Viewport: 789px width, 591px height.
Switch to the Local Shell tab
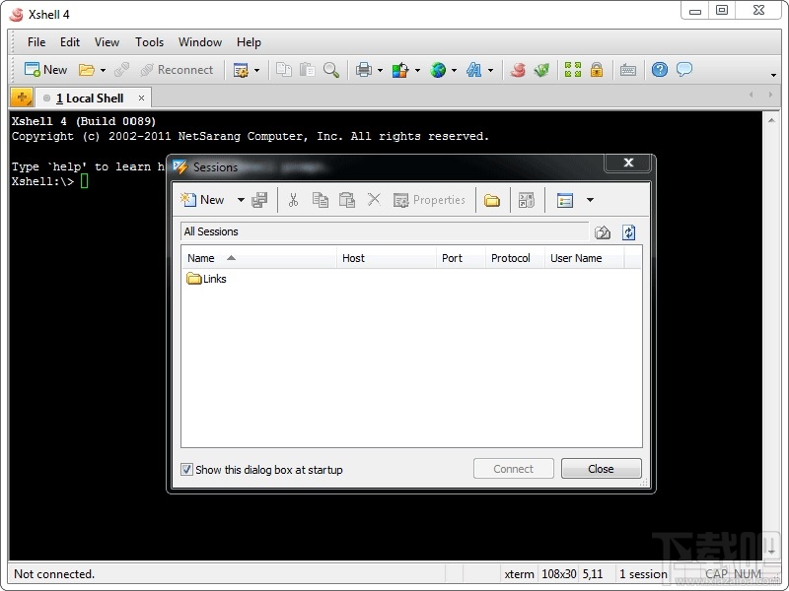(91, 98)
